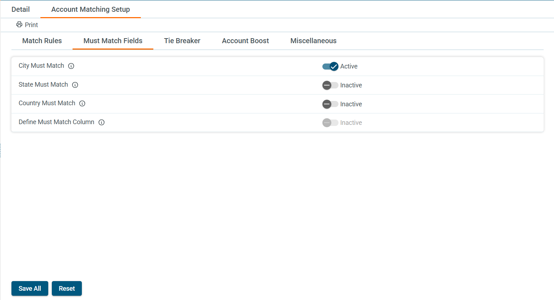Click Inactive text in State Must Match row
This screenshot has height=300, width=554.
point(351,85)
